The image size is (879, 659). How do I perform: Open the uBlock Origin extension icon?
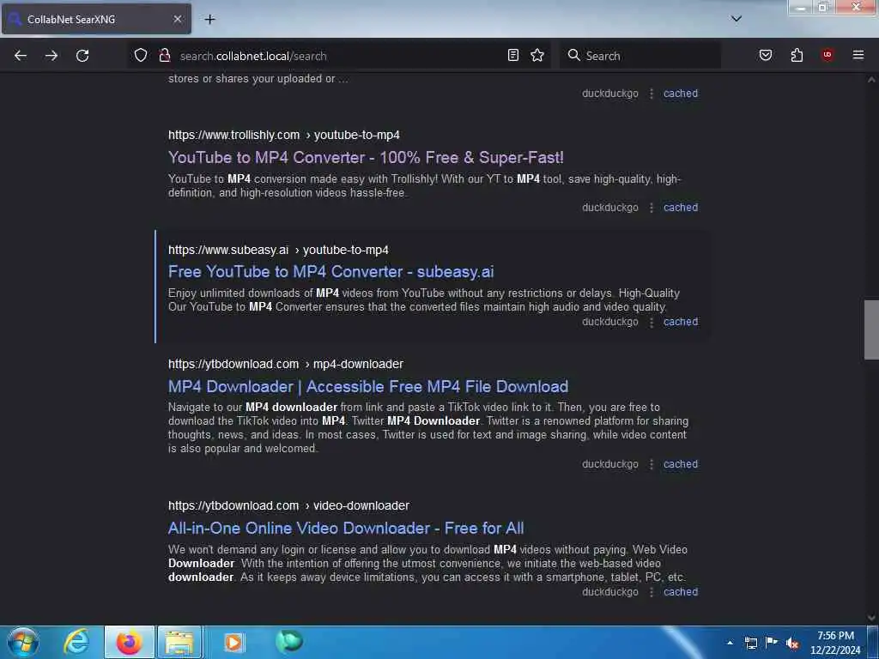click(827, 54)
